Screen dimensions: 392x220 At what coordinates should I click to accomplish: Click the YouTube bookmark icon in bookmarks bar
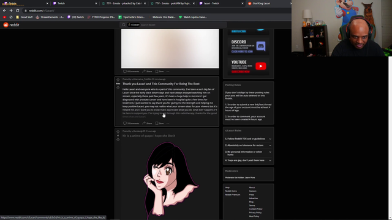[x=4, y=17]
